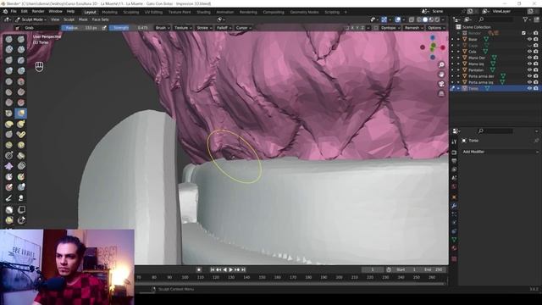This screenshot has height=305, width=542.
Task: Click the End frame field
Action: (x=434, y=269)
